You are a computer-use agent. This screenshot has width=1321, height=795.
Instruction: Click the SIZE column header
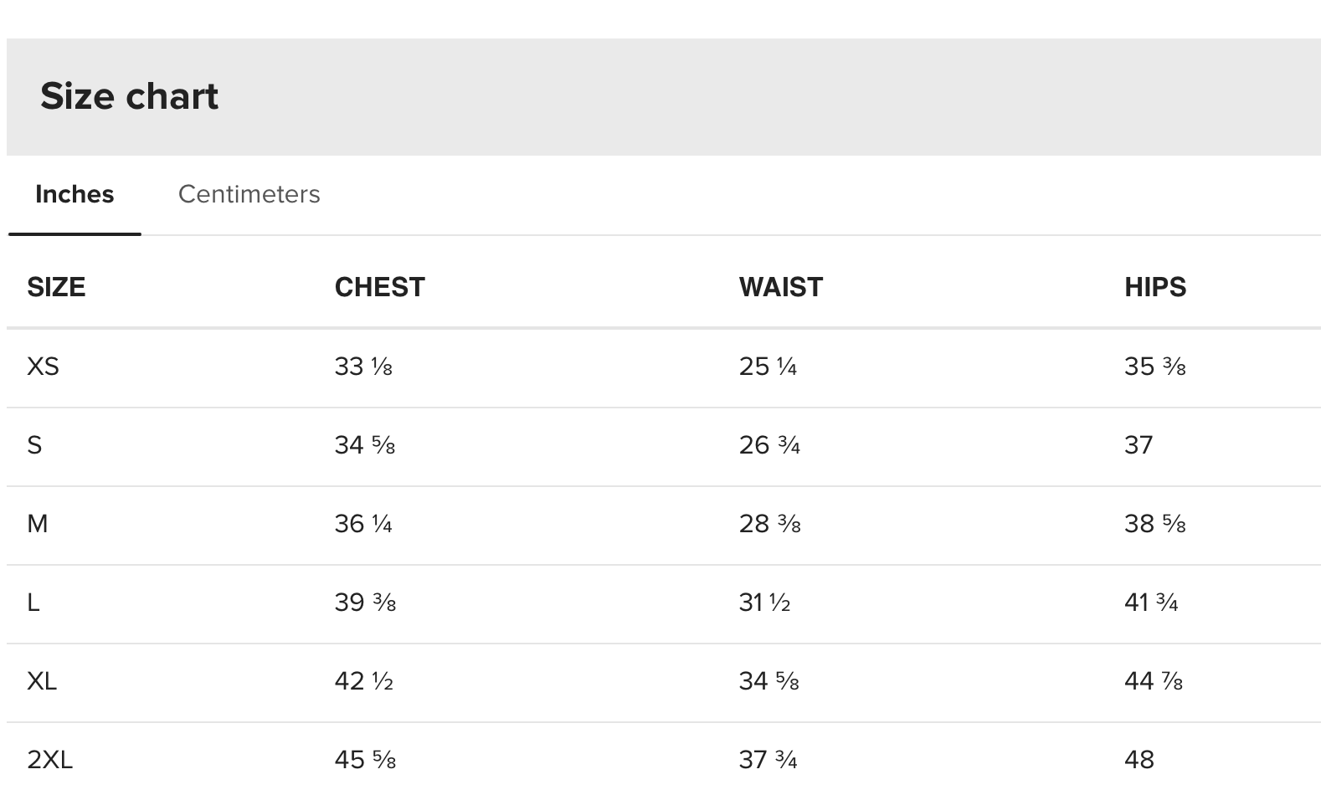56,287
